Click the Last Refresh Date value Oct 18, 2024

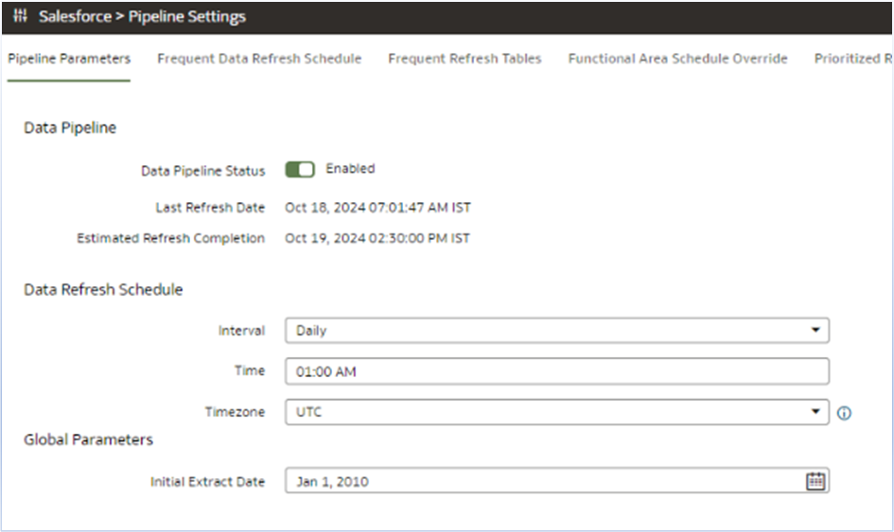(378, 207)
